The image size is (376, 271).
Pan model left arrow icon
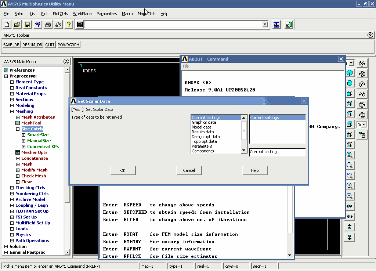[x=350, y=206]
